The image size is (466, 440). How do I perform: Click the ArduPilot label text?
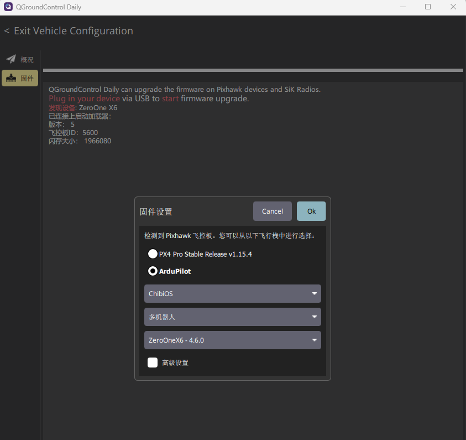pyautogui.click(x=175, y=271)
